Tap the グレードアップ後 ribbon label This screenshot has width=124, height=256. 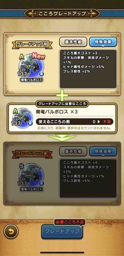click(x=32, y=154)
